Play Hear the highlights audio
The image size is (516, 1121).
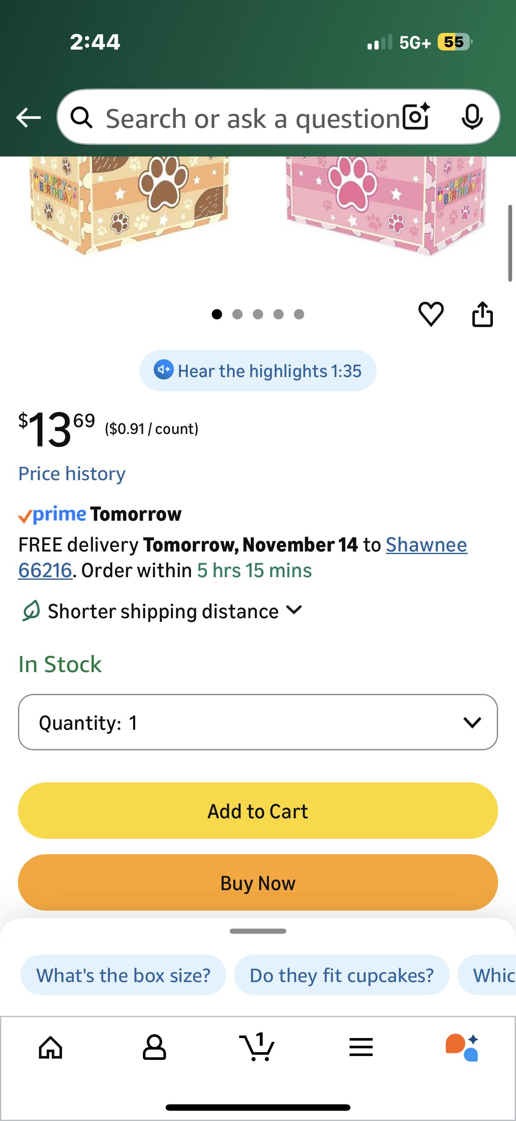click(258, 371)
